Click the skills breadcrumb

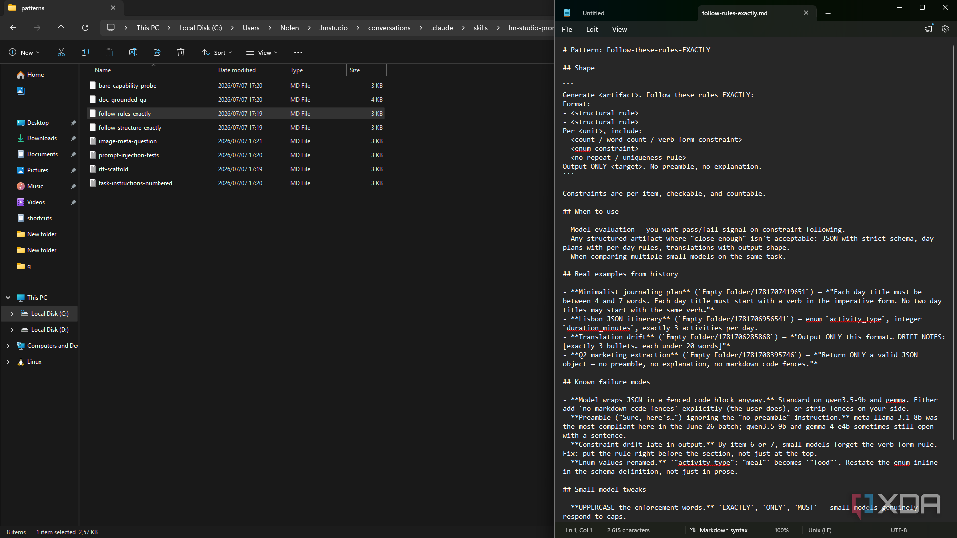480,28
